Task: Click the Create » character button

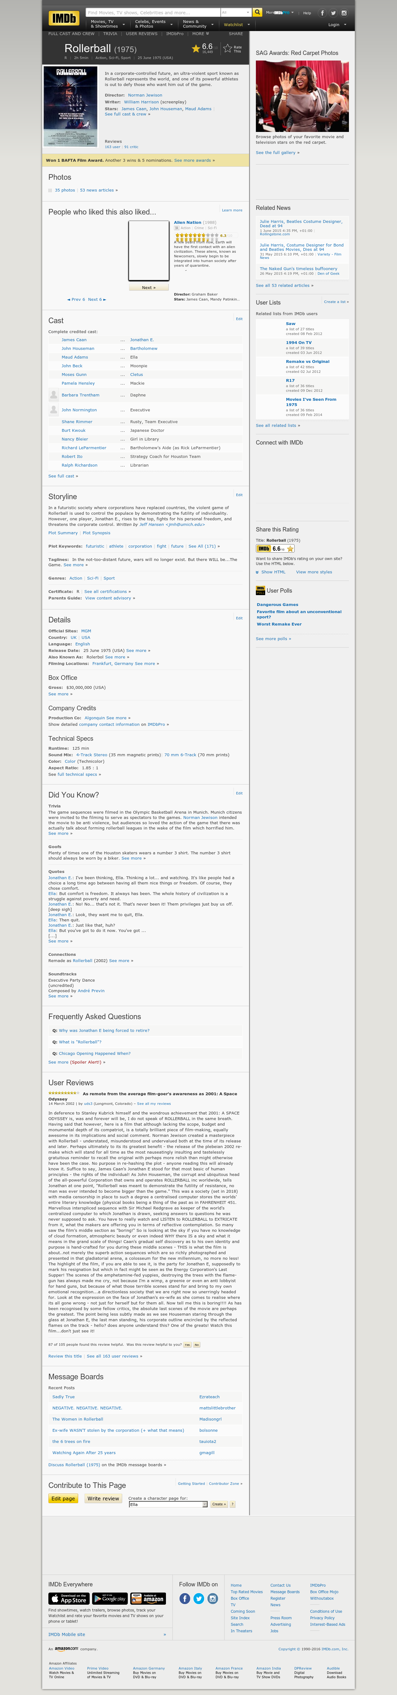Action: (x=219, y=1504)
